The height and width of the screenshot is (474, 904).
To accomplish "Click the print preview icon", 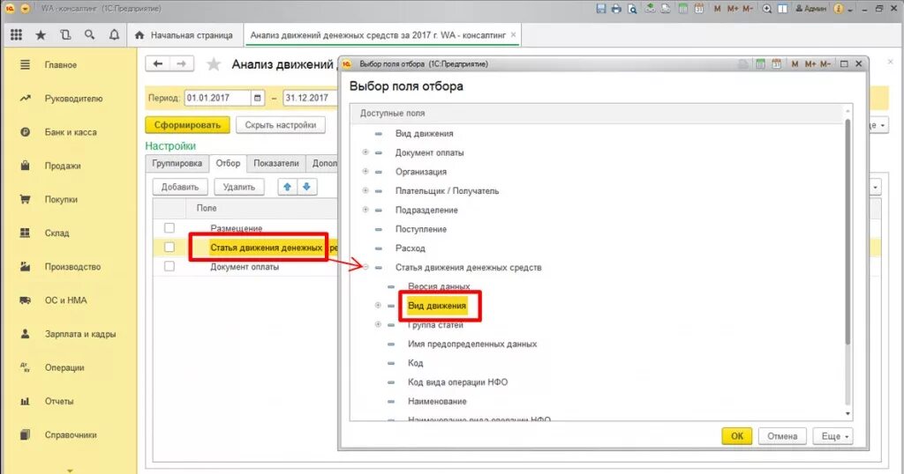I will point(632,9).
